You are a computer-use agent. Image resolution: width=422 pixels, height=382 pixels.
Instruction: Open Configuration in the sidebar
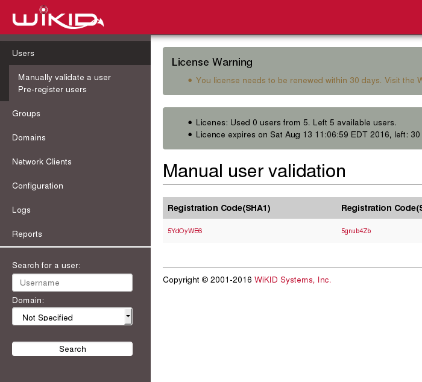pyautogui.click(x=37, y=186)
